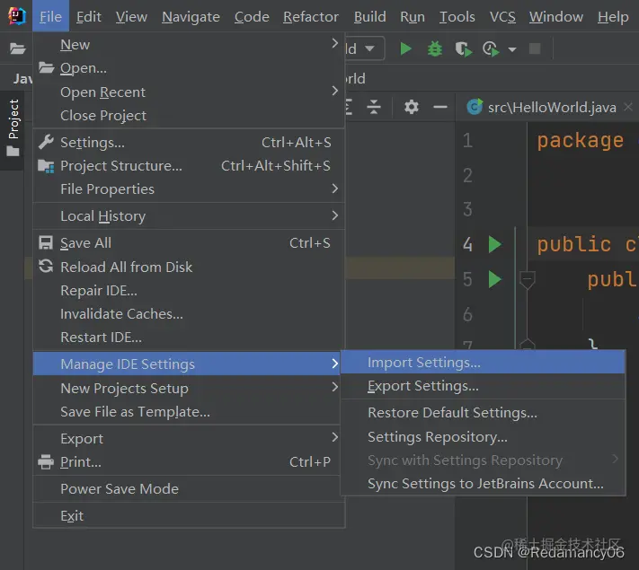Click line number 1 in gutter
Image resolution: width=639 pixels, height=570 pixels.
pos(467,140)
